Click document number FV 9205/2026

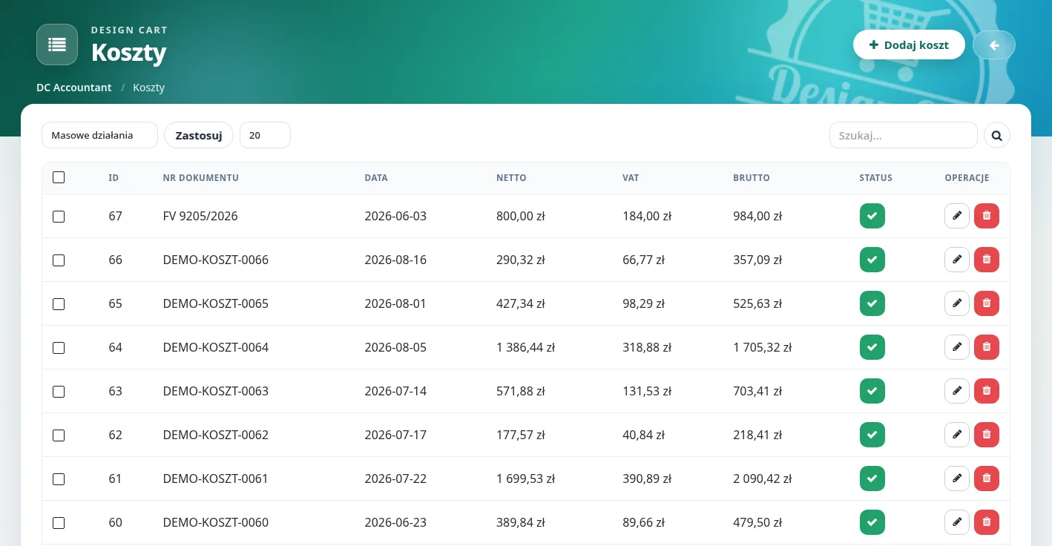[x=200, y=216]
